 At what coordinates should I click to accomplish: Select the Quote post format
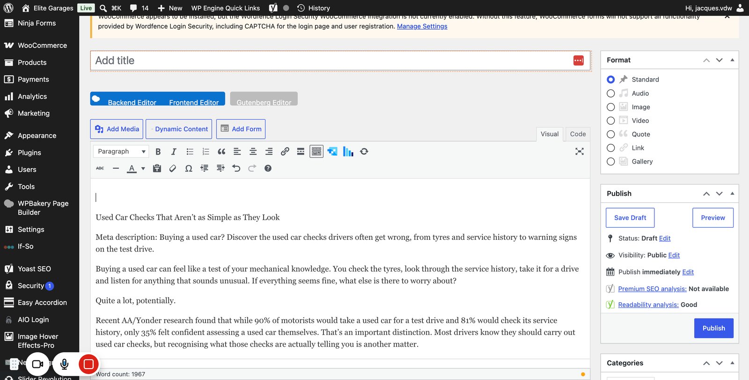(x=610, y=134)
